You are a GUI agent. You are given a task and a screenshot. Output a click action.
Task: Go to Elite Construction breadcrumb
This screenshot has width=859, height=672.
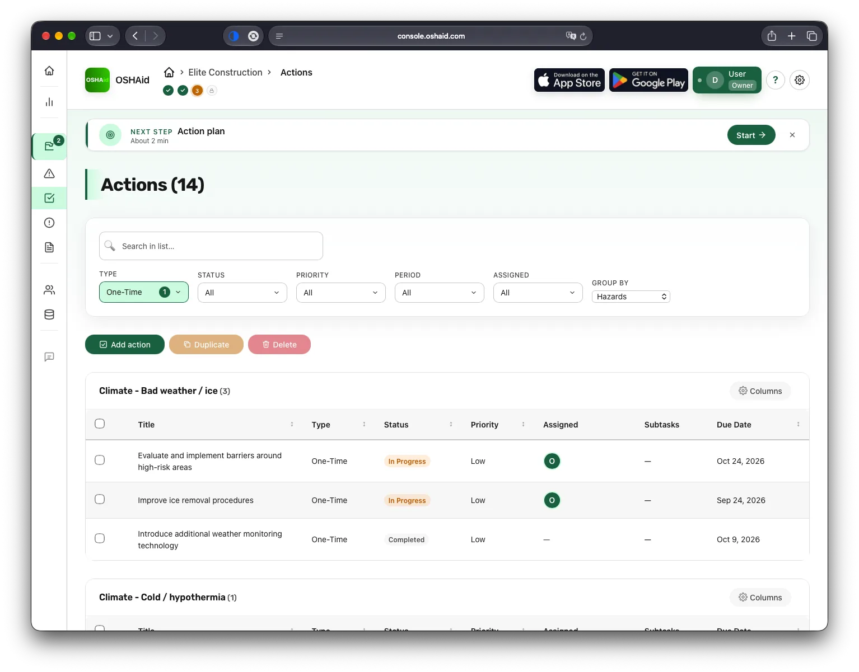(225, 72)
